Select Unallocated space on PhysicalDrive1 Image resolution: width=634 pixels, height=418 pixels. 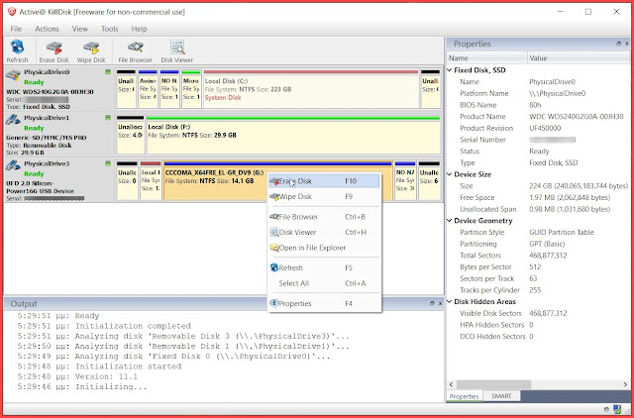pos(130,135)
